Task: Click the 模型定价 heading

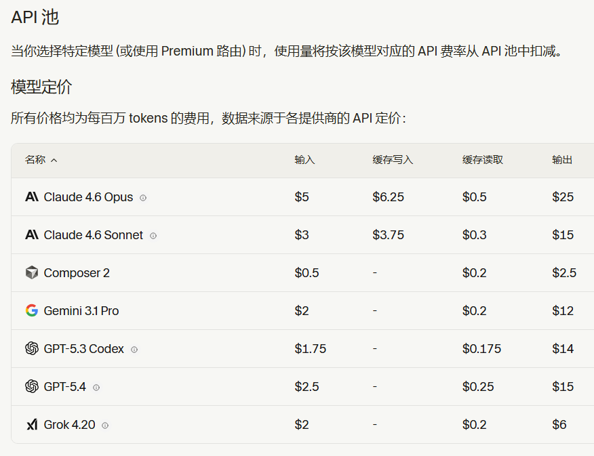Action: [41, 87]
